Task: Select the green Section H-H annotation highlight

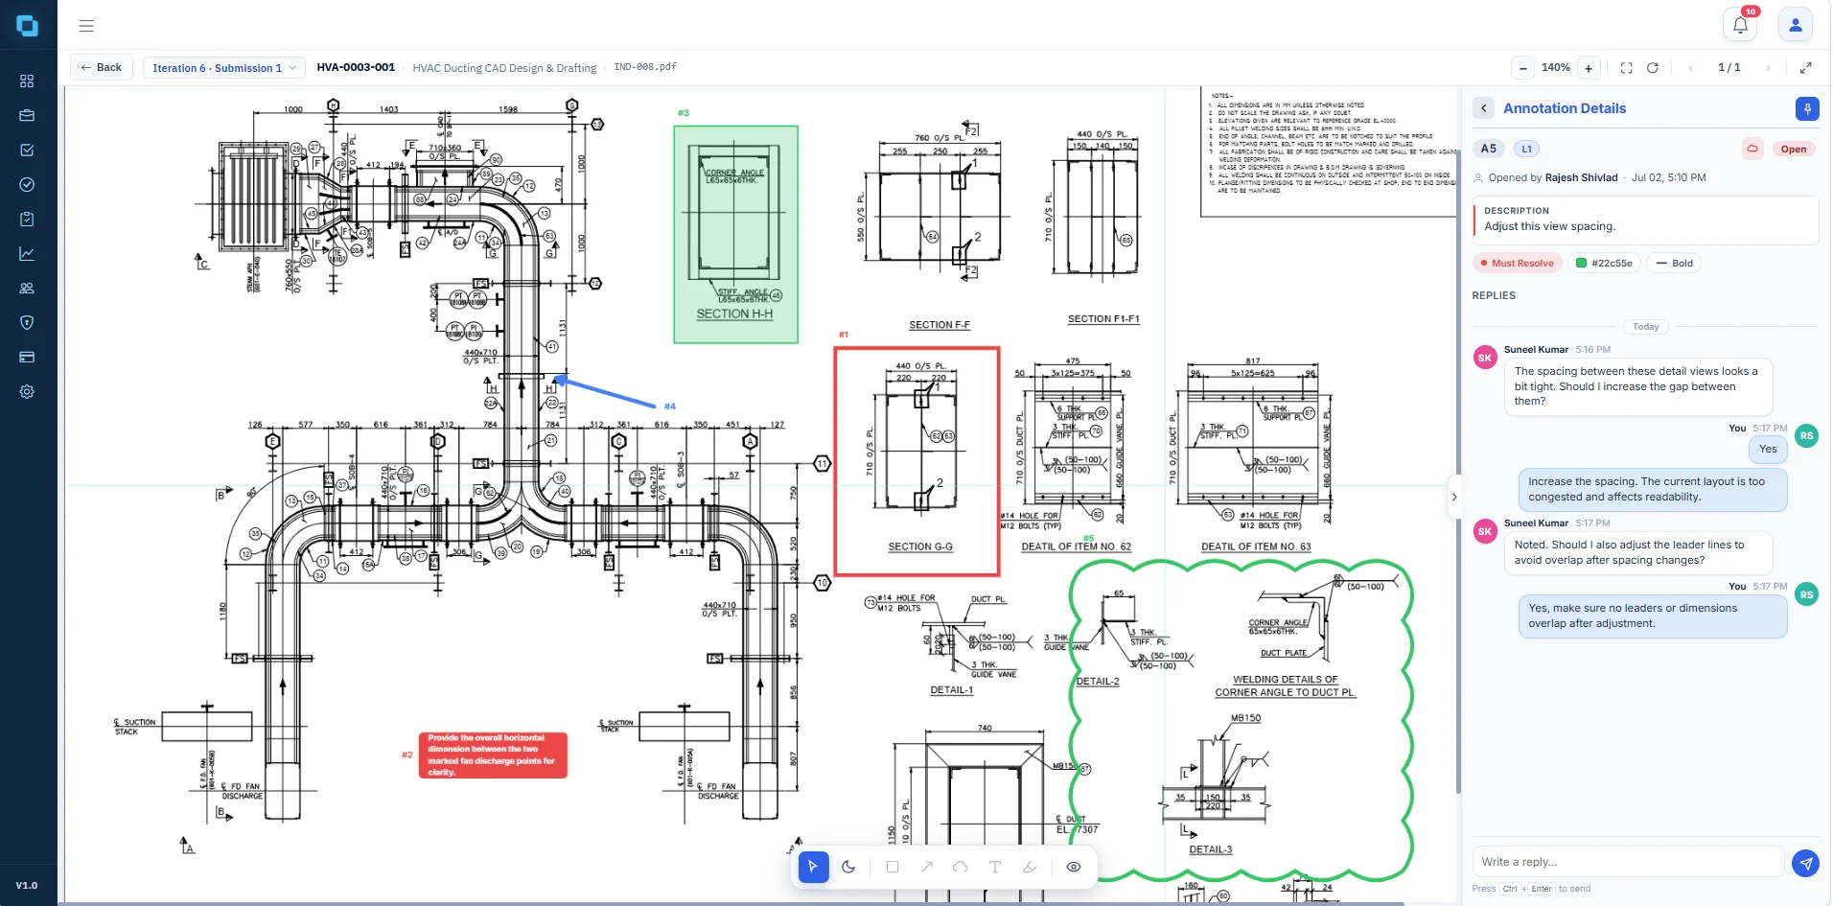Action: tap(735, 234)
